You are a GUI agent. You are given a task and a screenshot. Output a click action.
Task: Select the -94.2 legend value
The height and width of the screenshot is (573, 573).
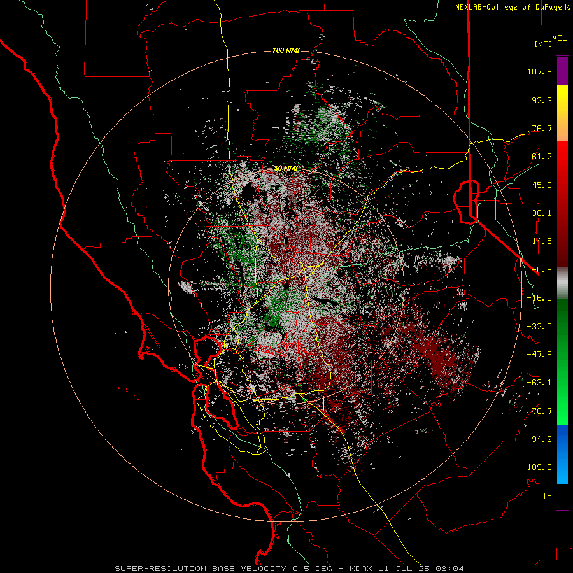(x=539, y=439)
